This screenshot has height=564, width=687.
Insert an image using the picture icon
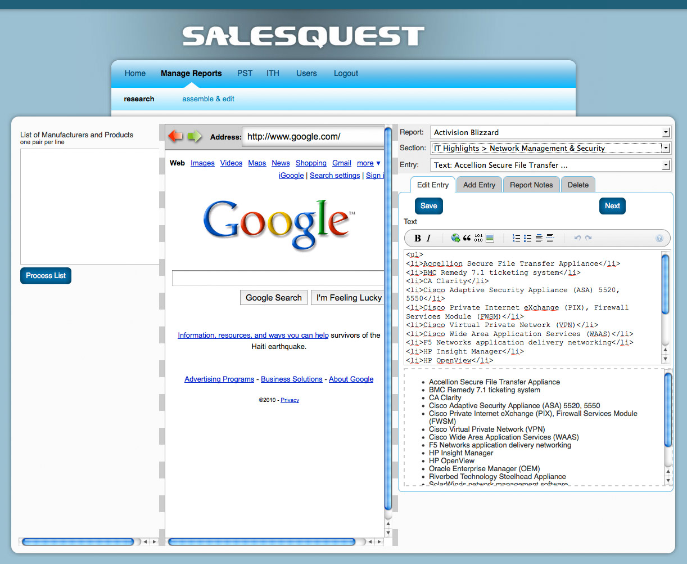tap(490, 238)
